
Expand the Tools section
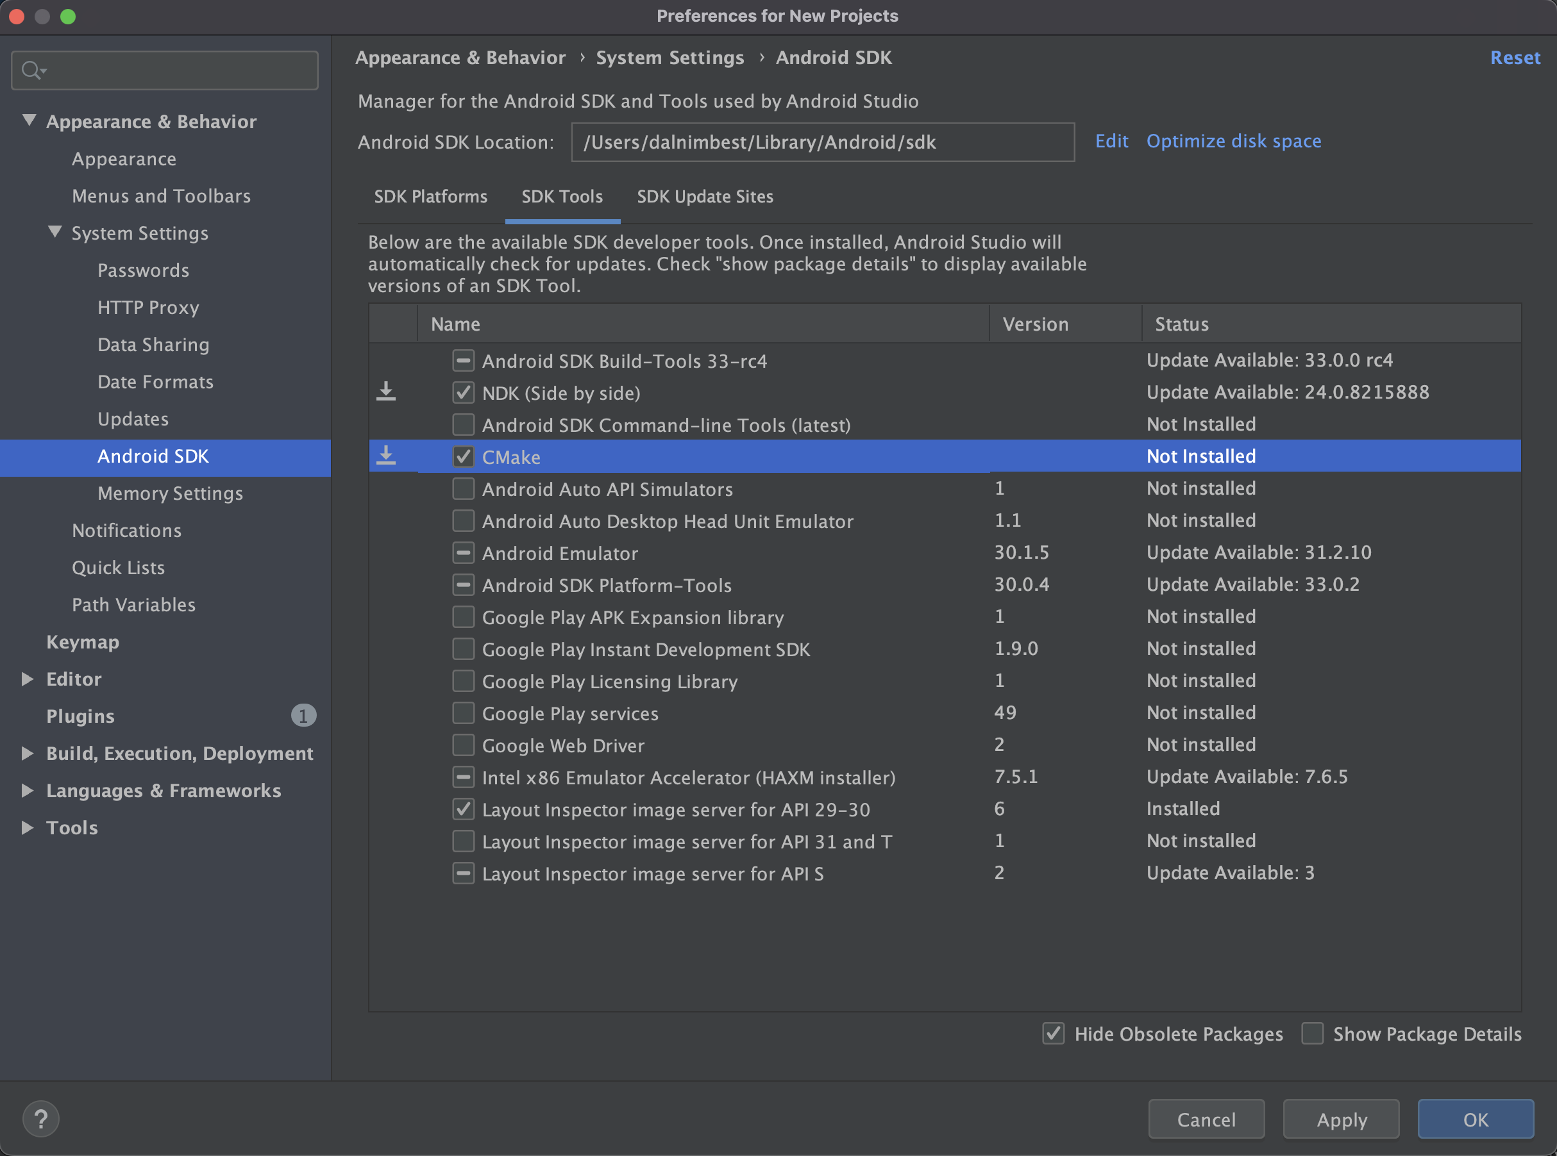(x=28, y=827)
